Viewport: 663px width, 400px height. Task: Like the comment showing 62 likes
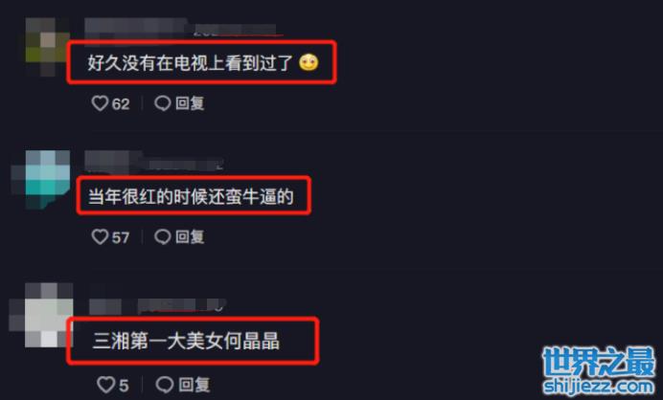click(100, 103)
